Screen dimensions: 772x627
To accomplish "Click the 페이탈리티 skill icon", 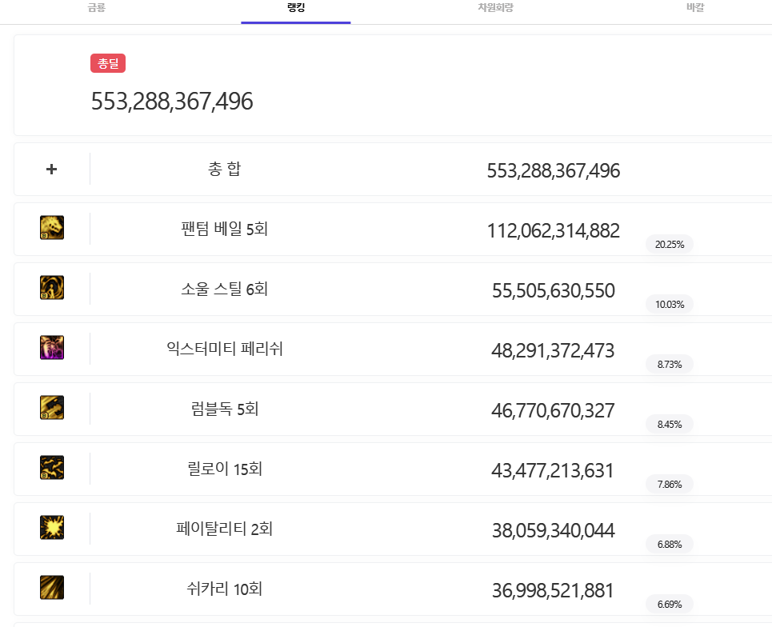I will [x=52, y=528].
